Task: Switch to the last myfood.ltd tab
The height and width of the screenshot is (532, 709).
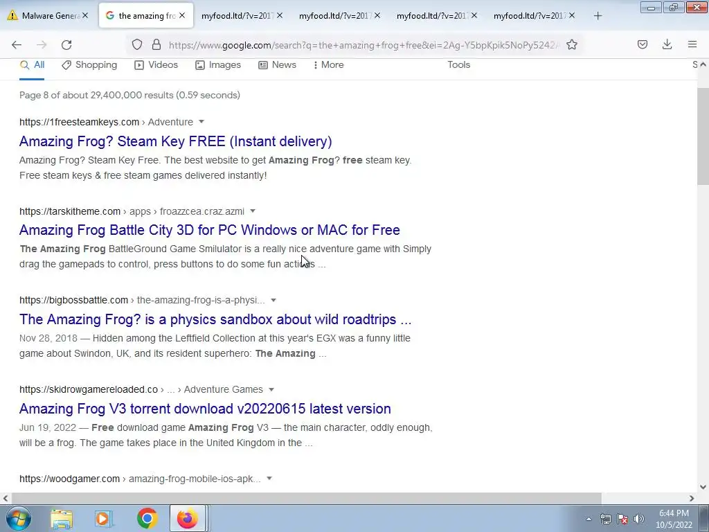Action: click(x=530, y=15)
